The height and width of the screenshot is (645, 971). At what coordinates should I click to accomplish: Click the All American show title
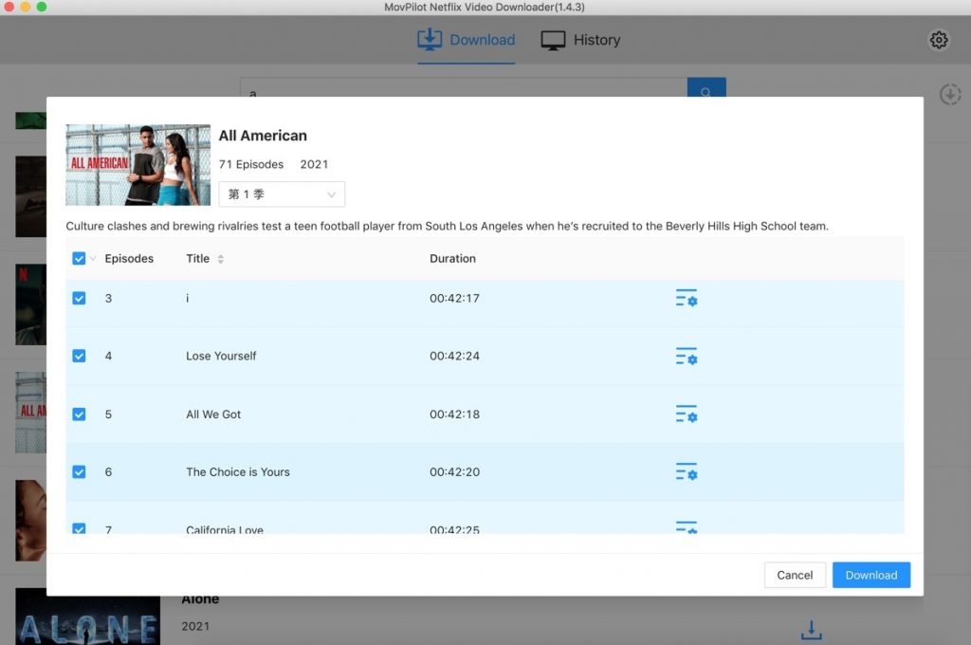pos(263,135)
